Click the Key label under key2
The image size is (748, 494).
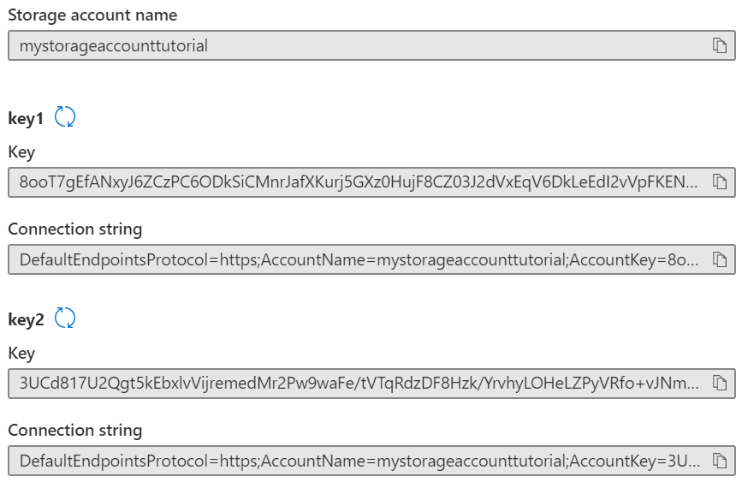coord(22,352)
